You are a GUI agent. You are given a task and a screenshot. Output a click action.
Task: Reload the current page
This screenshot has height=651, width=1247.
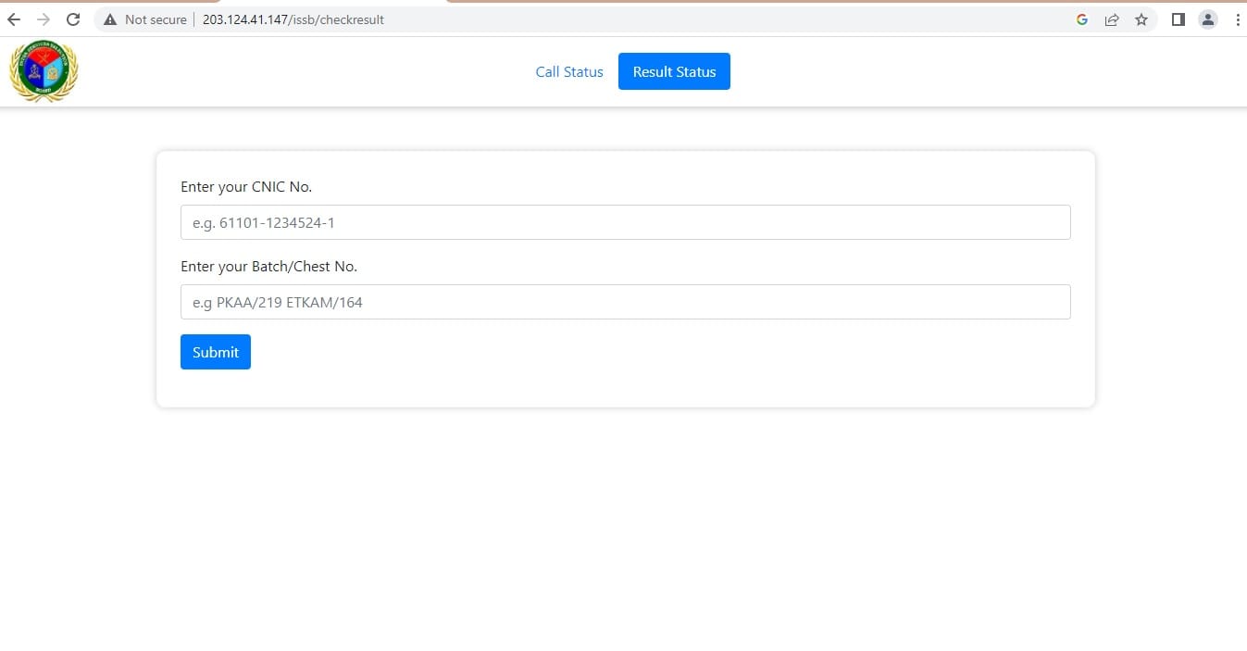(73, 19)
